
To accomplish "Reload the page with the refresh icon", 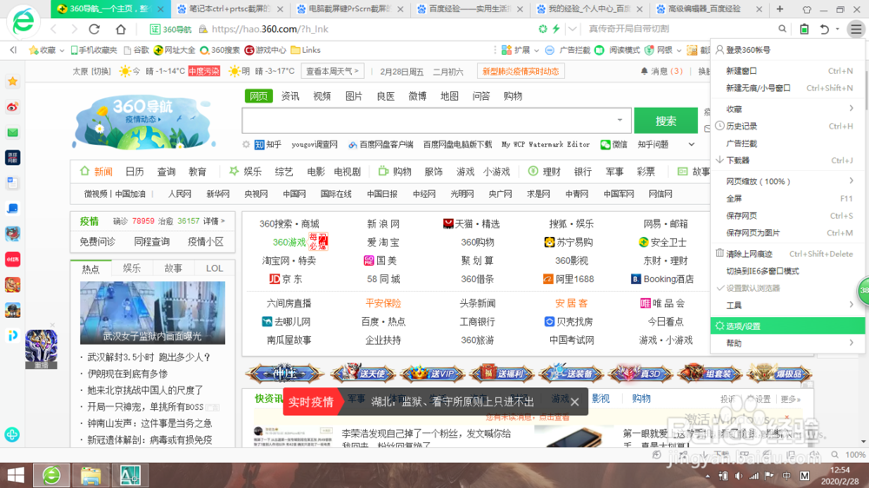I will [x=94, y=29].
